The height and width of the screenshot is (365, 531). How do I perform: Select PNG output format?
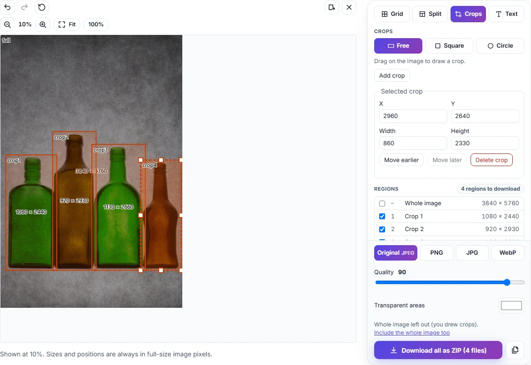[436, 253]
